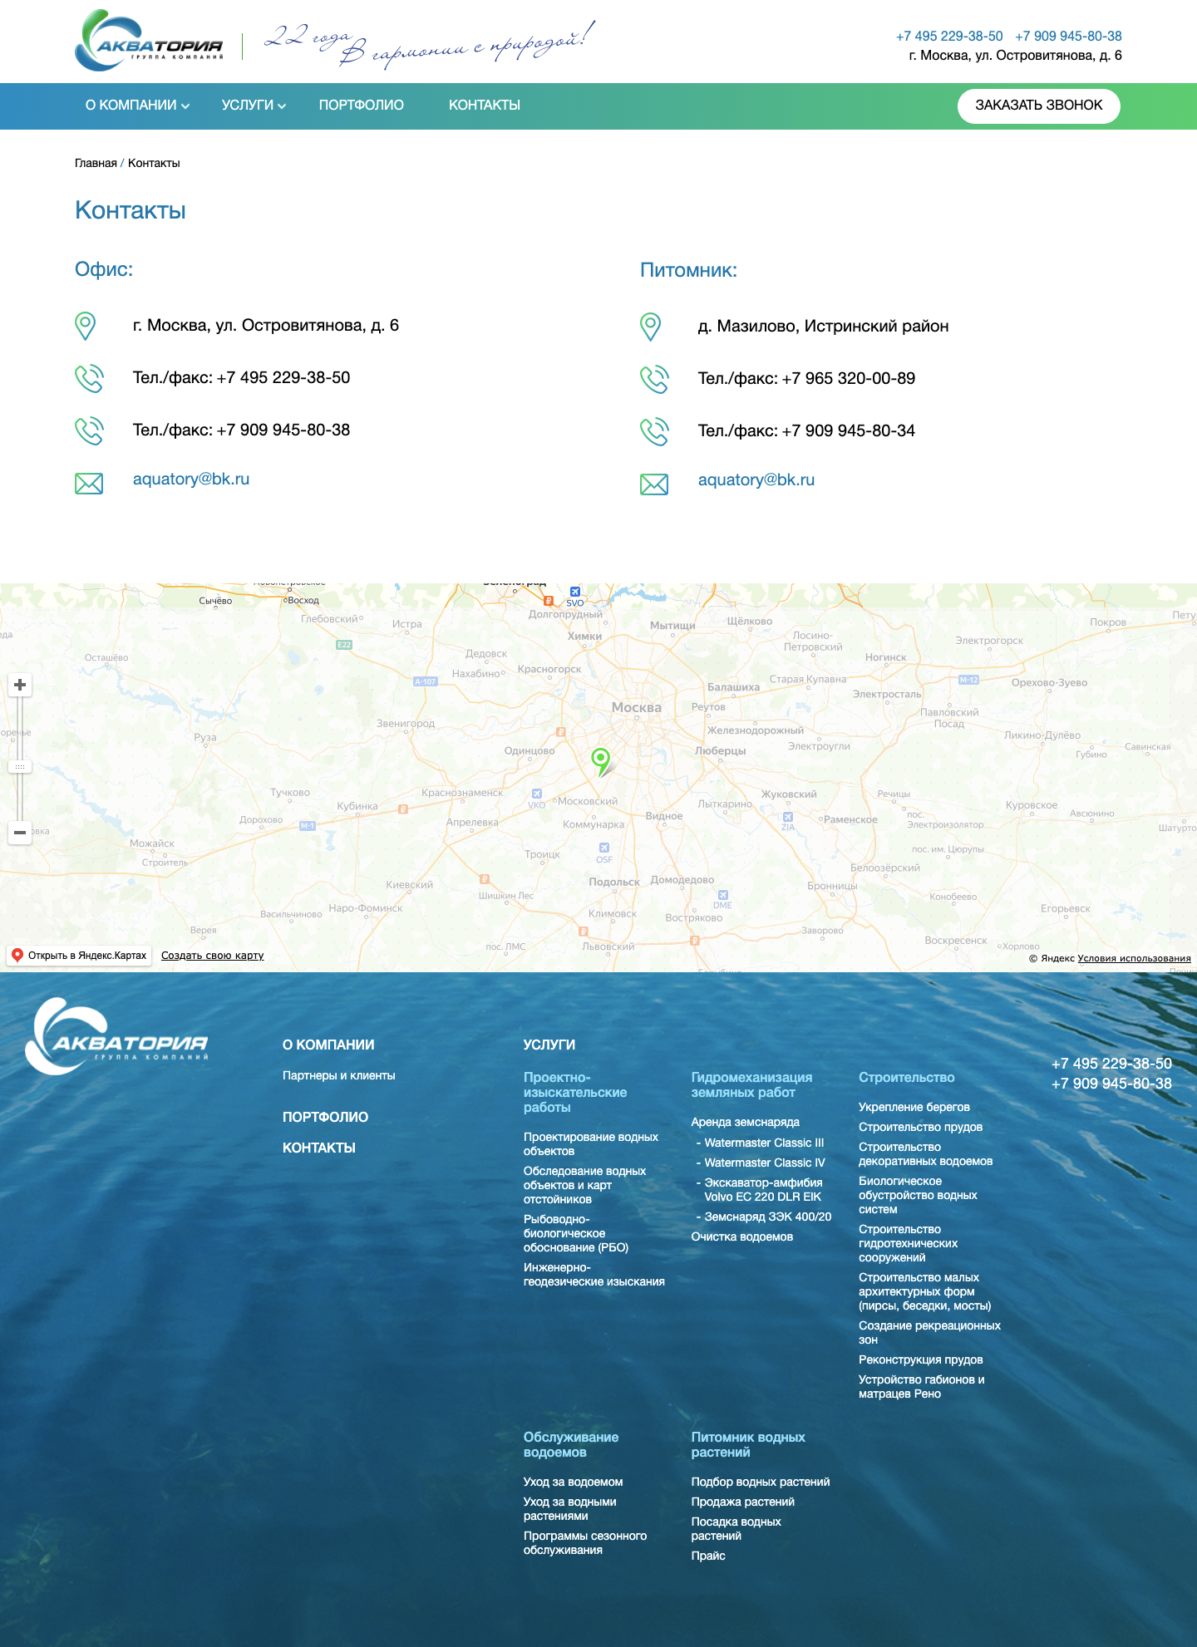Viewport: 1197px width, 1647px height.
Task: Zoom in the map with plus button
Action: [20, 685]
